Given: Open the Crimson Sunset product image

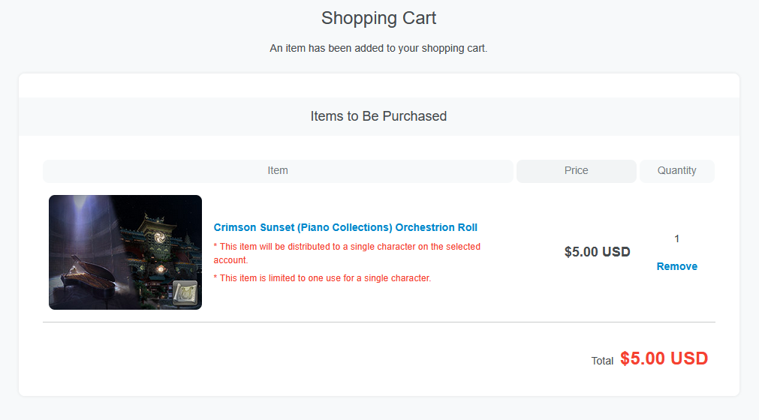Looking at the screenshot, I should click(125, 252).
